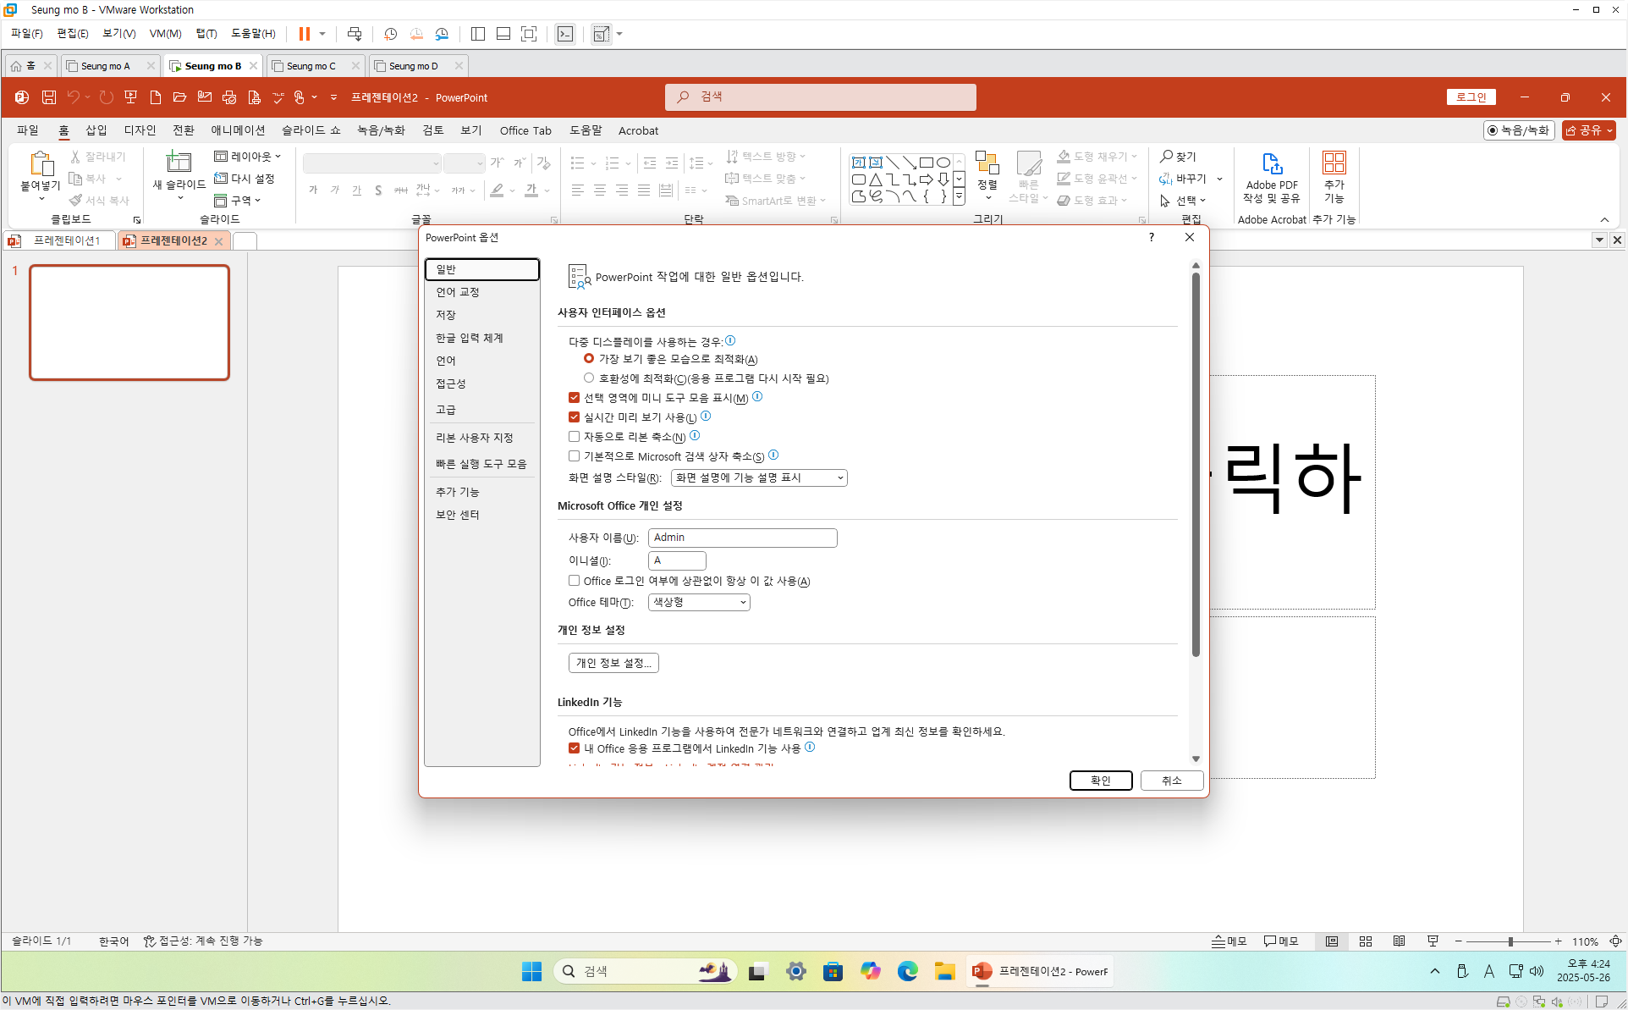Open the Office theme (Office 테마) dropdown
Viewport: 1628px width, 1010px height.
[699, 602]
